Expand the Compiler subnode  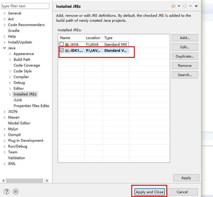tap(10, 77)
